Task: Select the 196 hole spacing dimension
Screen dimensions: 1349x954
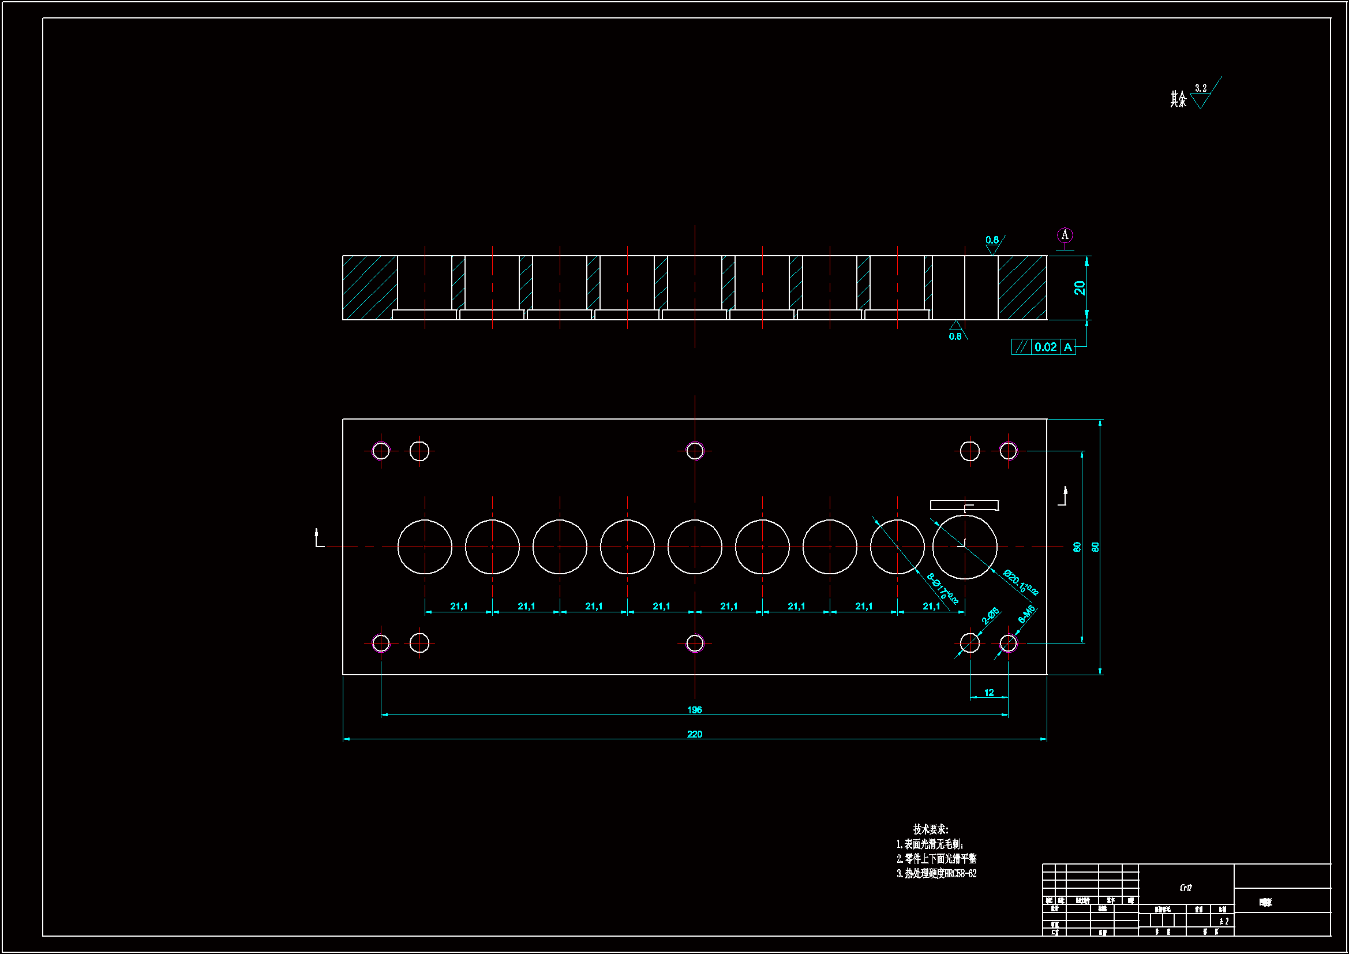Action: [695, 710]
